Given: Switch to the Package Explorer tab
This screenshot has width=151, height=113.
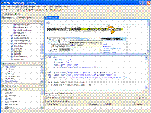Looking at the screenshot, I should (25, 18).
